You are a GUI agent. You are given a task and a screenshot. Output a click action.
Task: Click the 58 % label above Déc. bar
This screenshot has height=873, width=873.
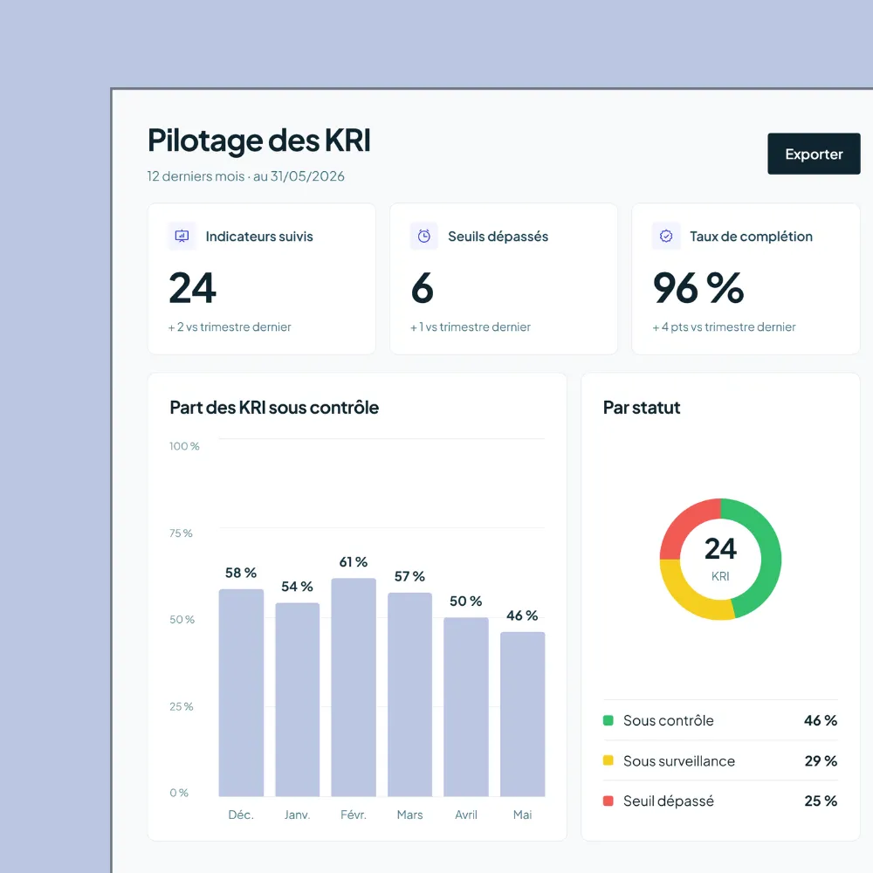[x=241, y=573]
